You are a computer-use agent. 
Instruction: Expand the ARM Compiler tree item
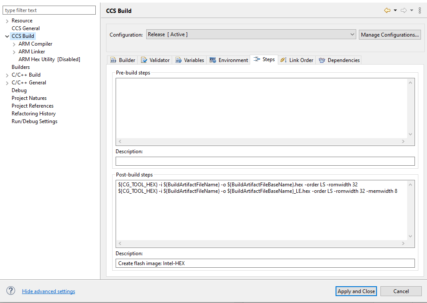(14, 43)
